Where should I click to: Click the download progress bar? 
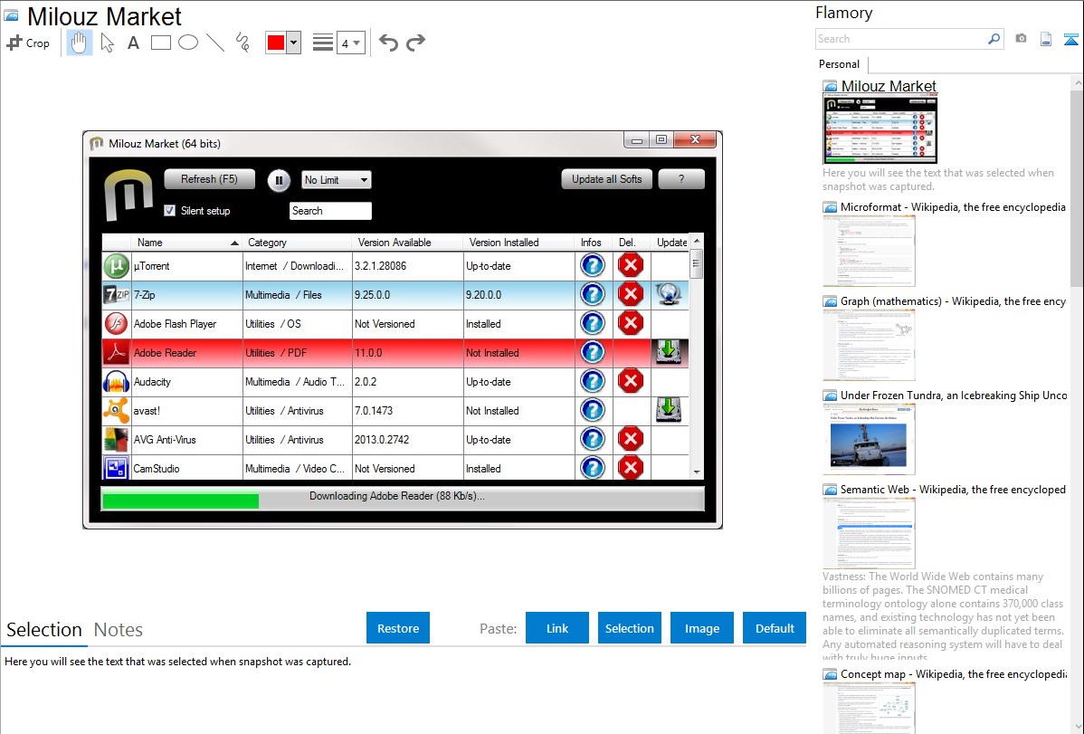point(403,498)
